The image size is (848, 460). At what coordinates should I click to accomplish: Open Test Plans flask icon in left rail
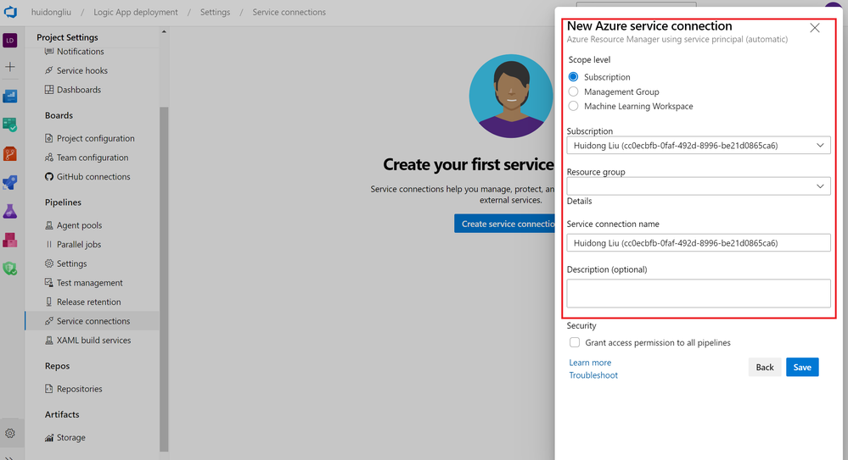pyautogui.click(x=9, y=211)
